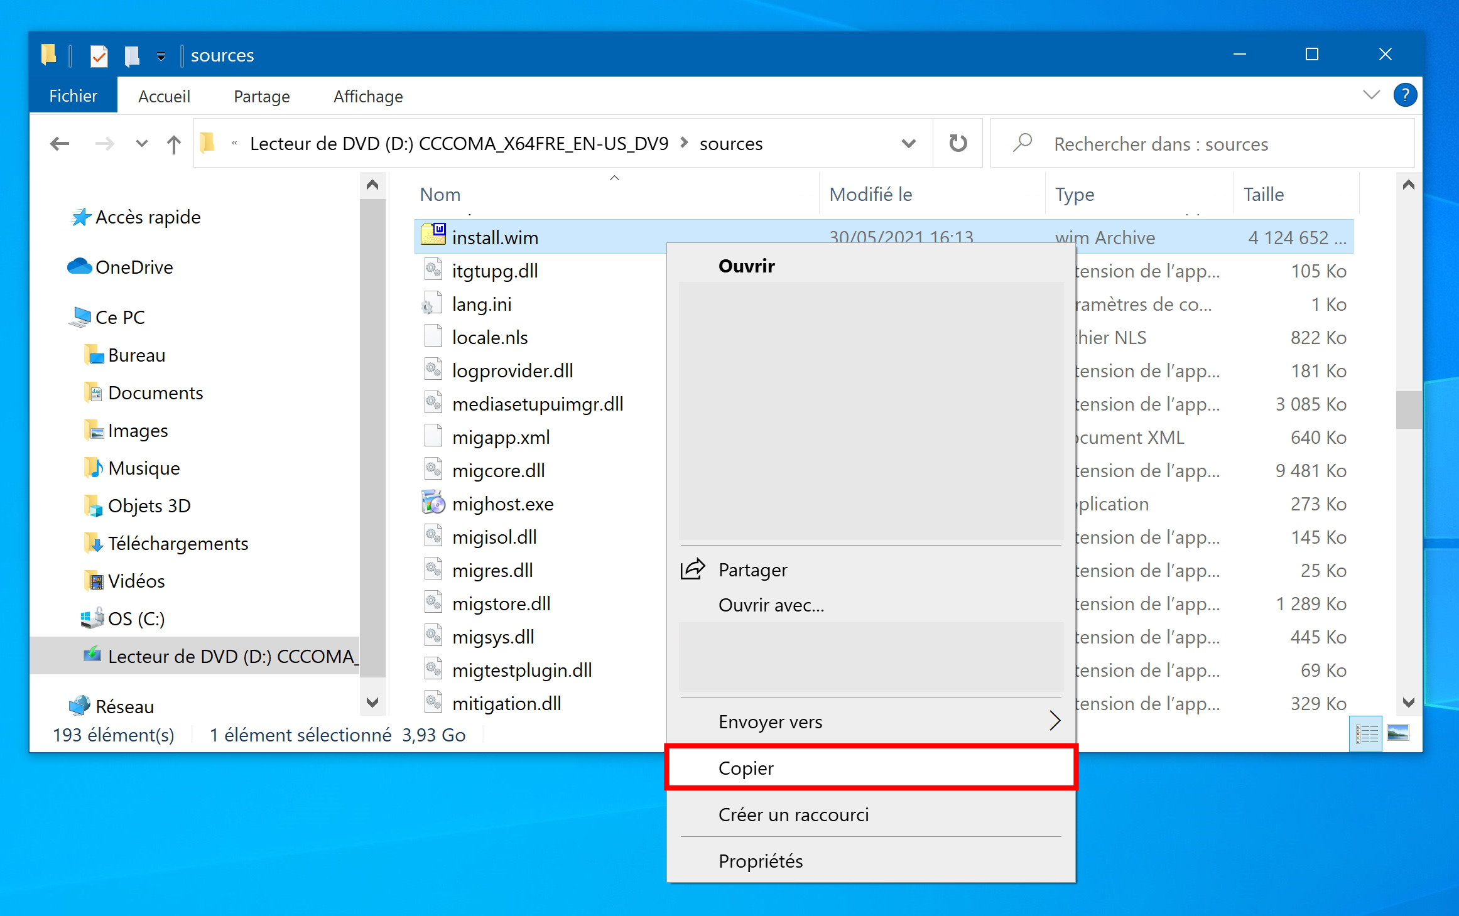The image size is (1459, 916).
Task: Sort by the Type column header
Action: pos(1139,195)
